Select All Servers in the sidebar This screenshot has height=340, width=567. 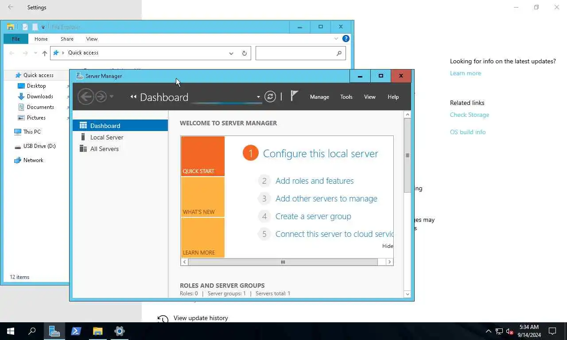[120, 149]
